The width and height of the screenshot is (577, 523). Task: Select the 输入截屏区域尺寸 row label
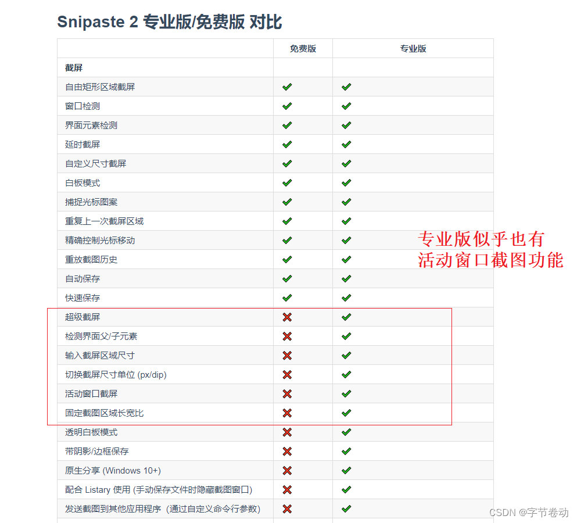(100, 355)
